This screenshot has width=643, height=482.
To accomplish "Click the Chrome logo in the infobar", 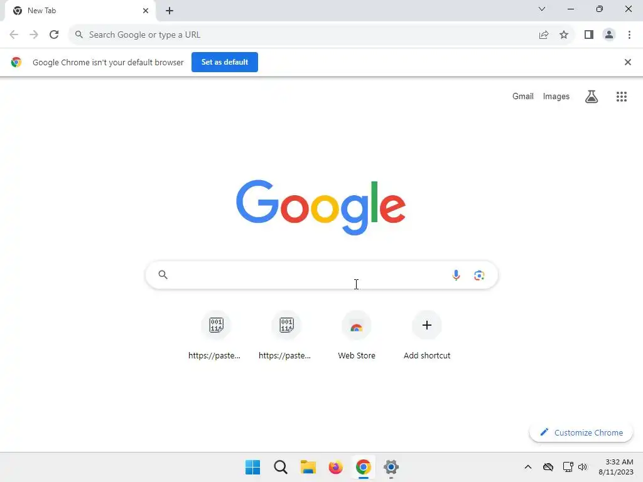I will pyautogui.click(x=16, y=62).
